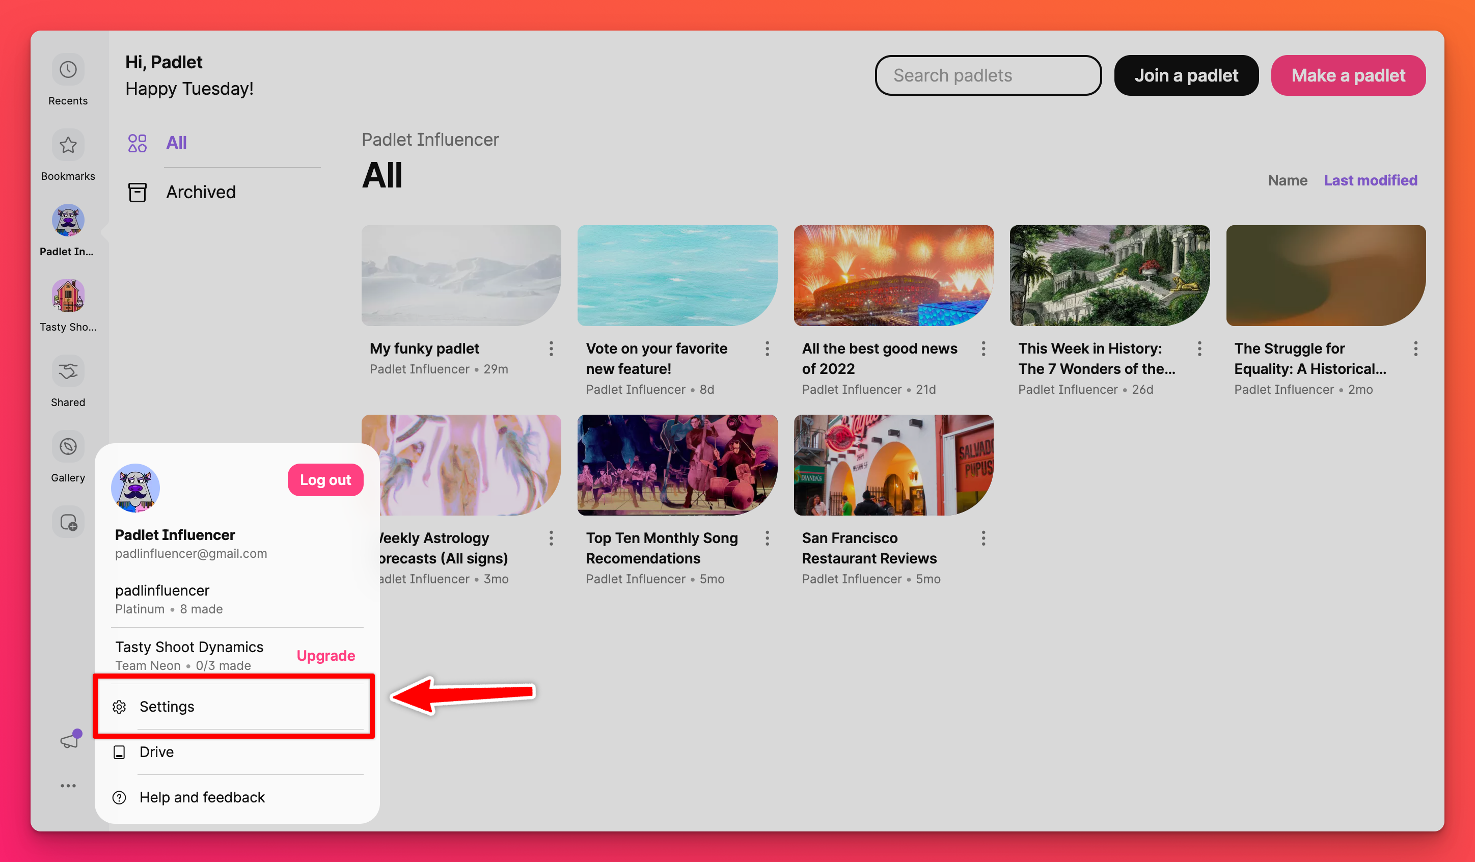Click large profile avatar in account popup
Screen dimensions: 1475x862
135,488
